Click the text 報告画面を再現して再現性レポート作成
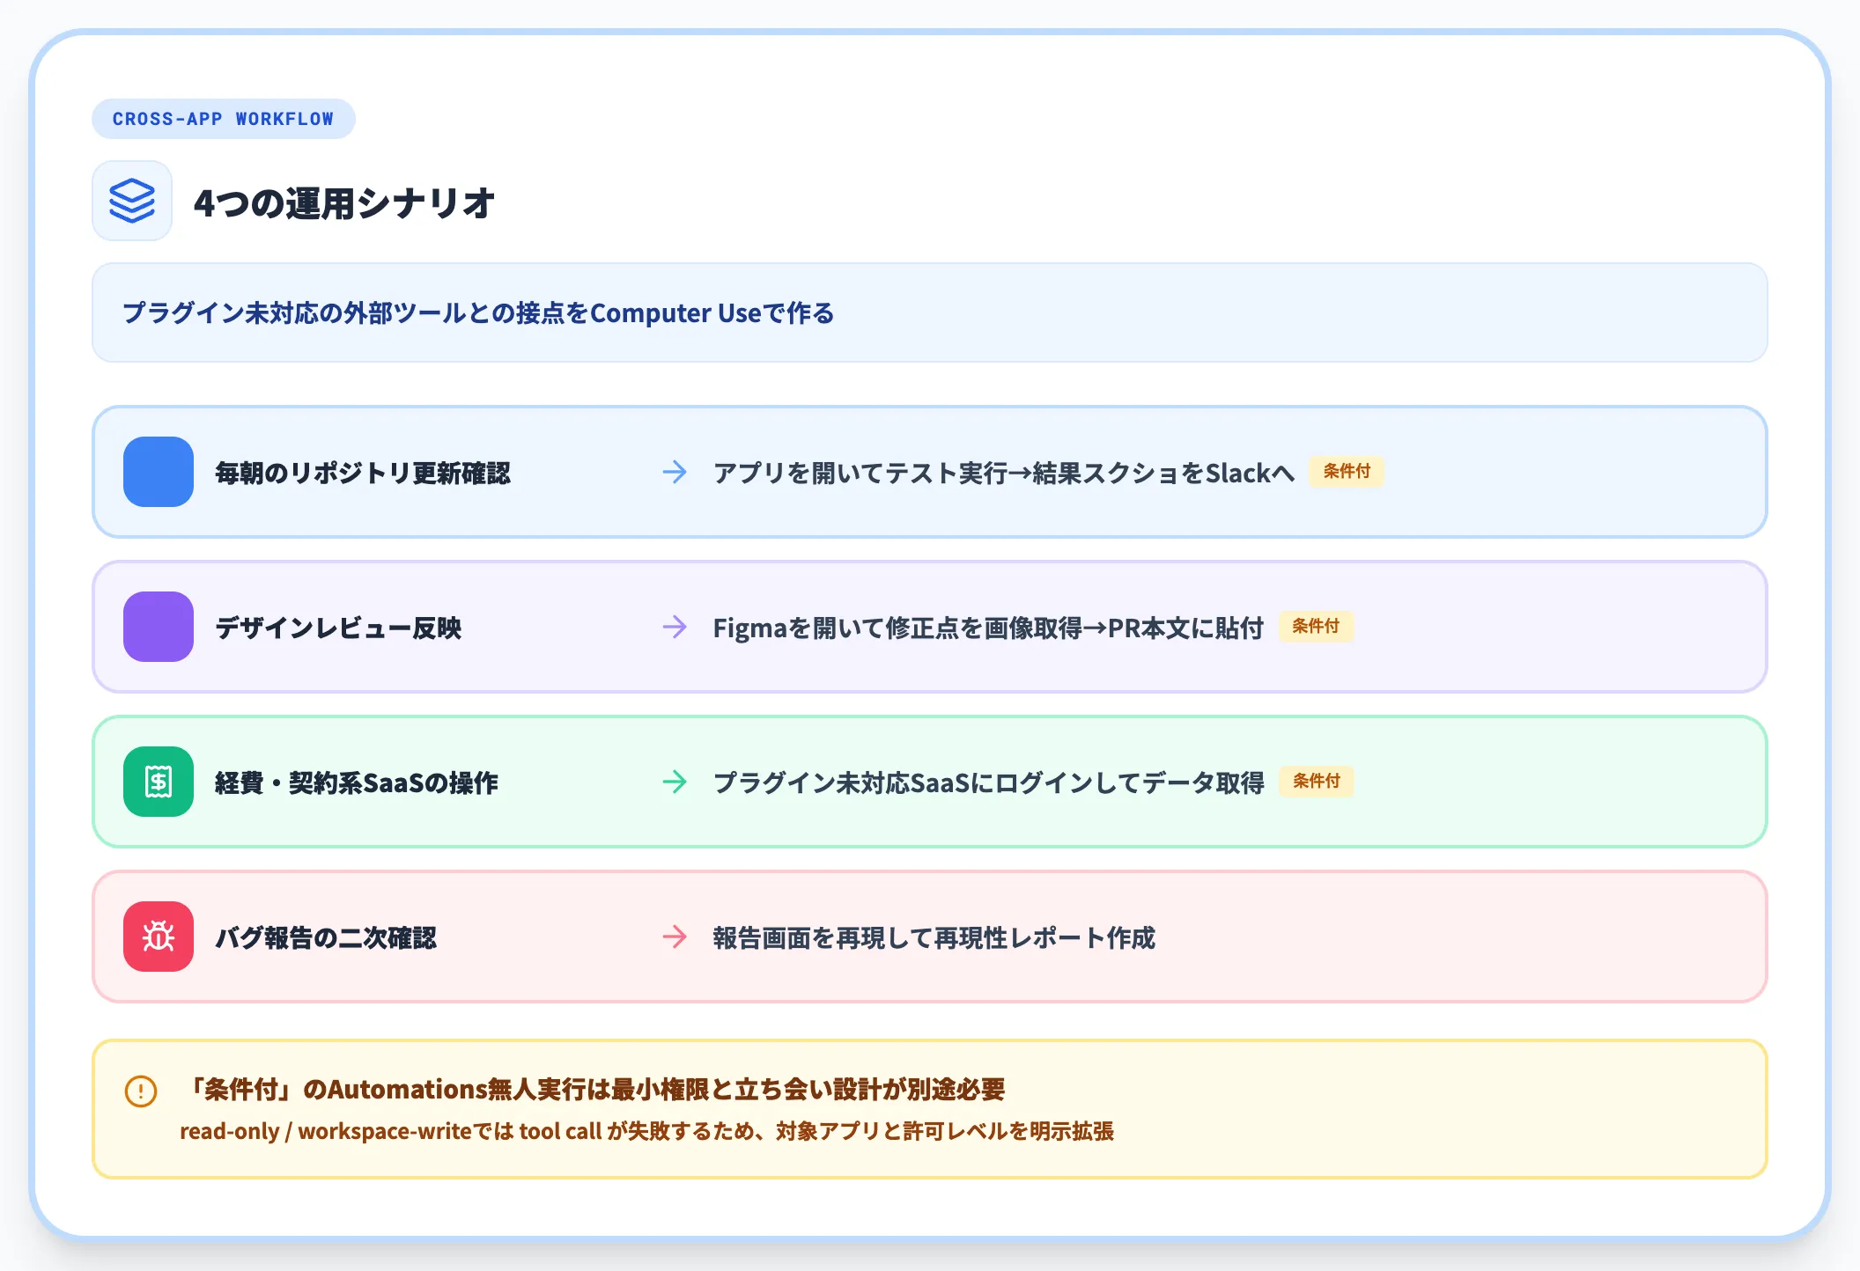This screenshot has width=1860, height=1271. pyautogui.click(x=934, y=937)
